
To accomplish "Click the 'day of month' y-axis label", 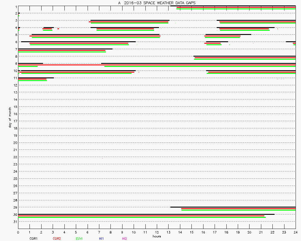I will 10,117.
